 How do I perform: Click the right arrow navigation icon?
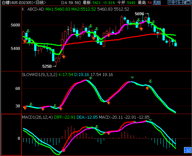pyautogui.click(x=176, y=2)
